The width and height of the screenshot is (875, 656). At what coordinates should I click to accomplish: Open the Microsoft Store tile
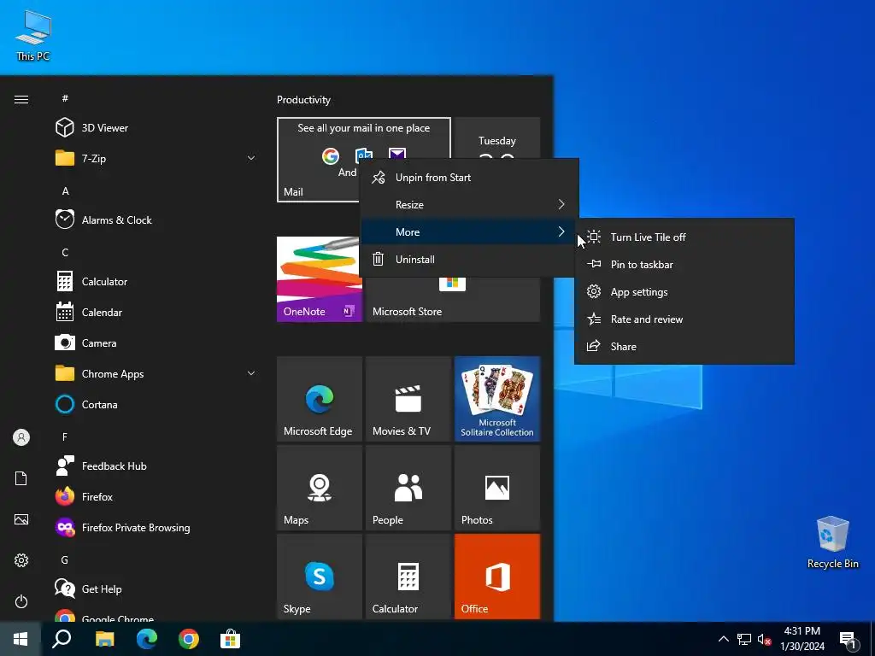click(x=453, y=300)
